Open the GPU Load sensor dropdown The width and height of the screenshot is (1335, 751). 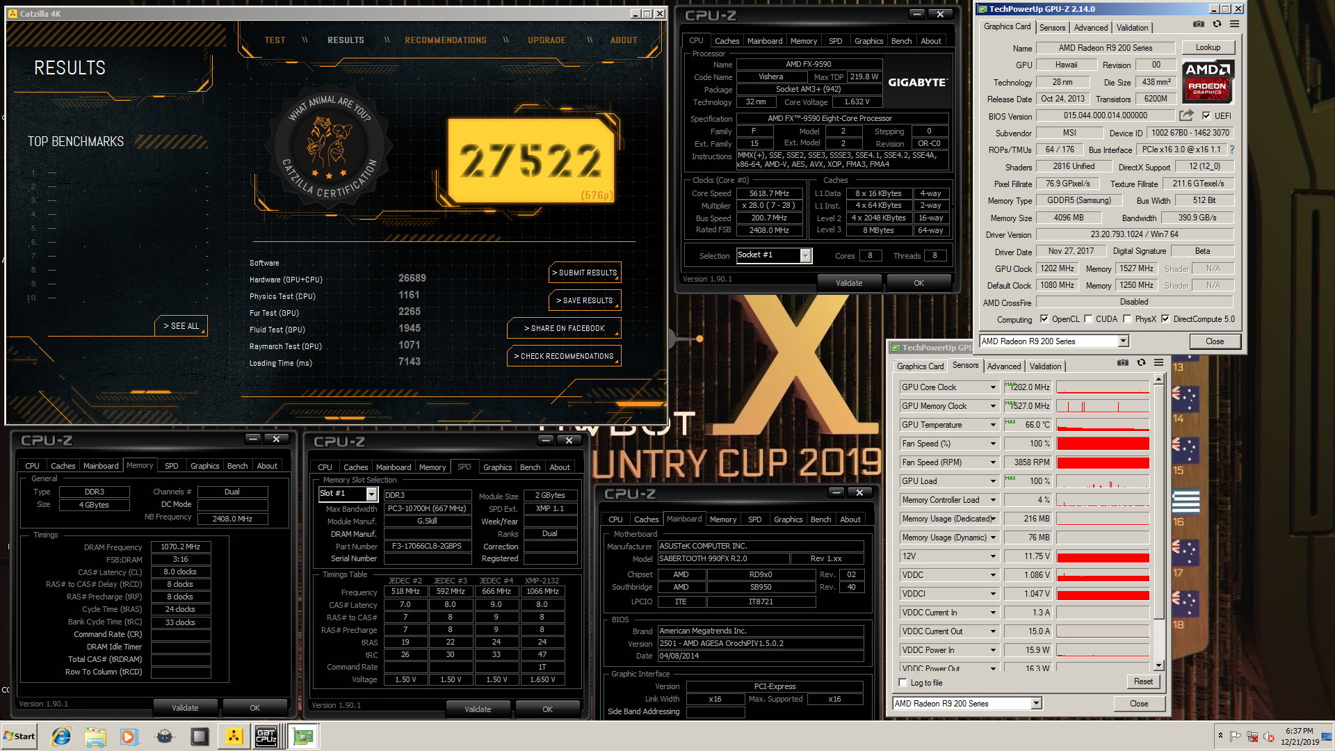[993, 481]
